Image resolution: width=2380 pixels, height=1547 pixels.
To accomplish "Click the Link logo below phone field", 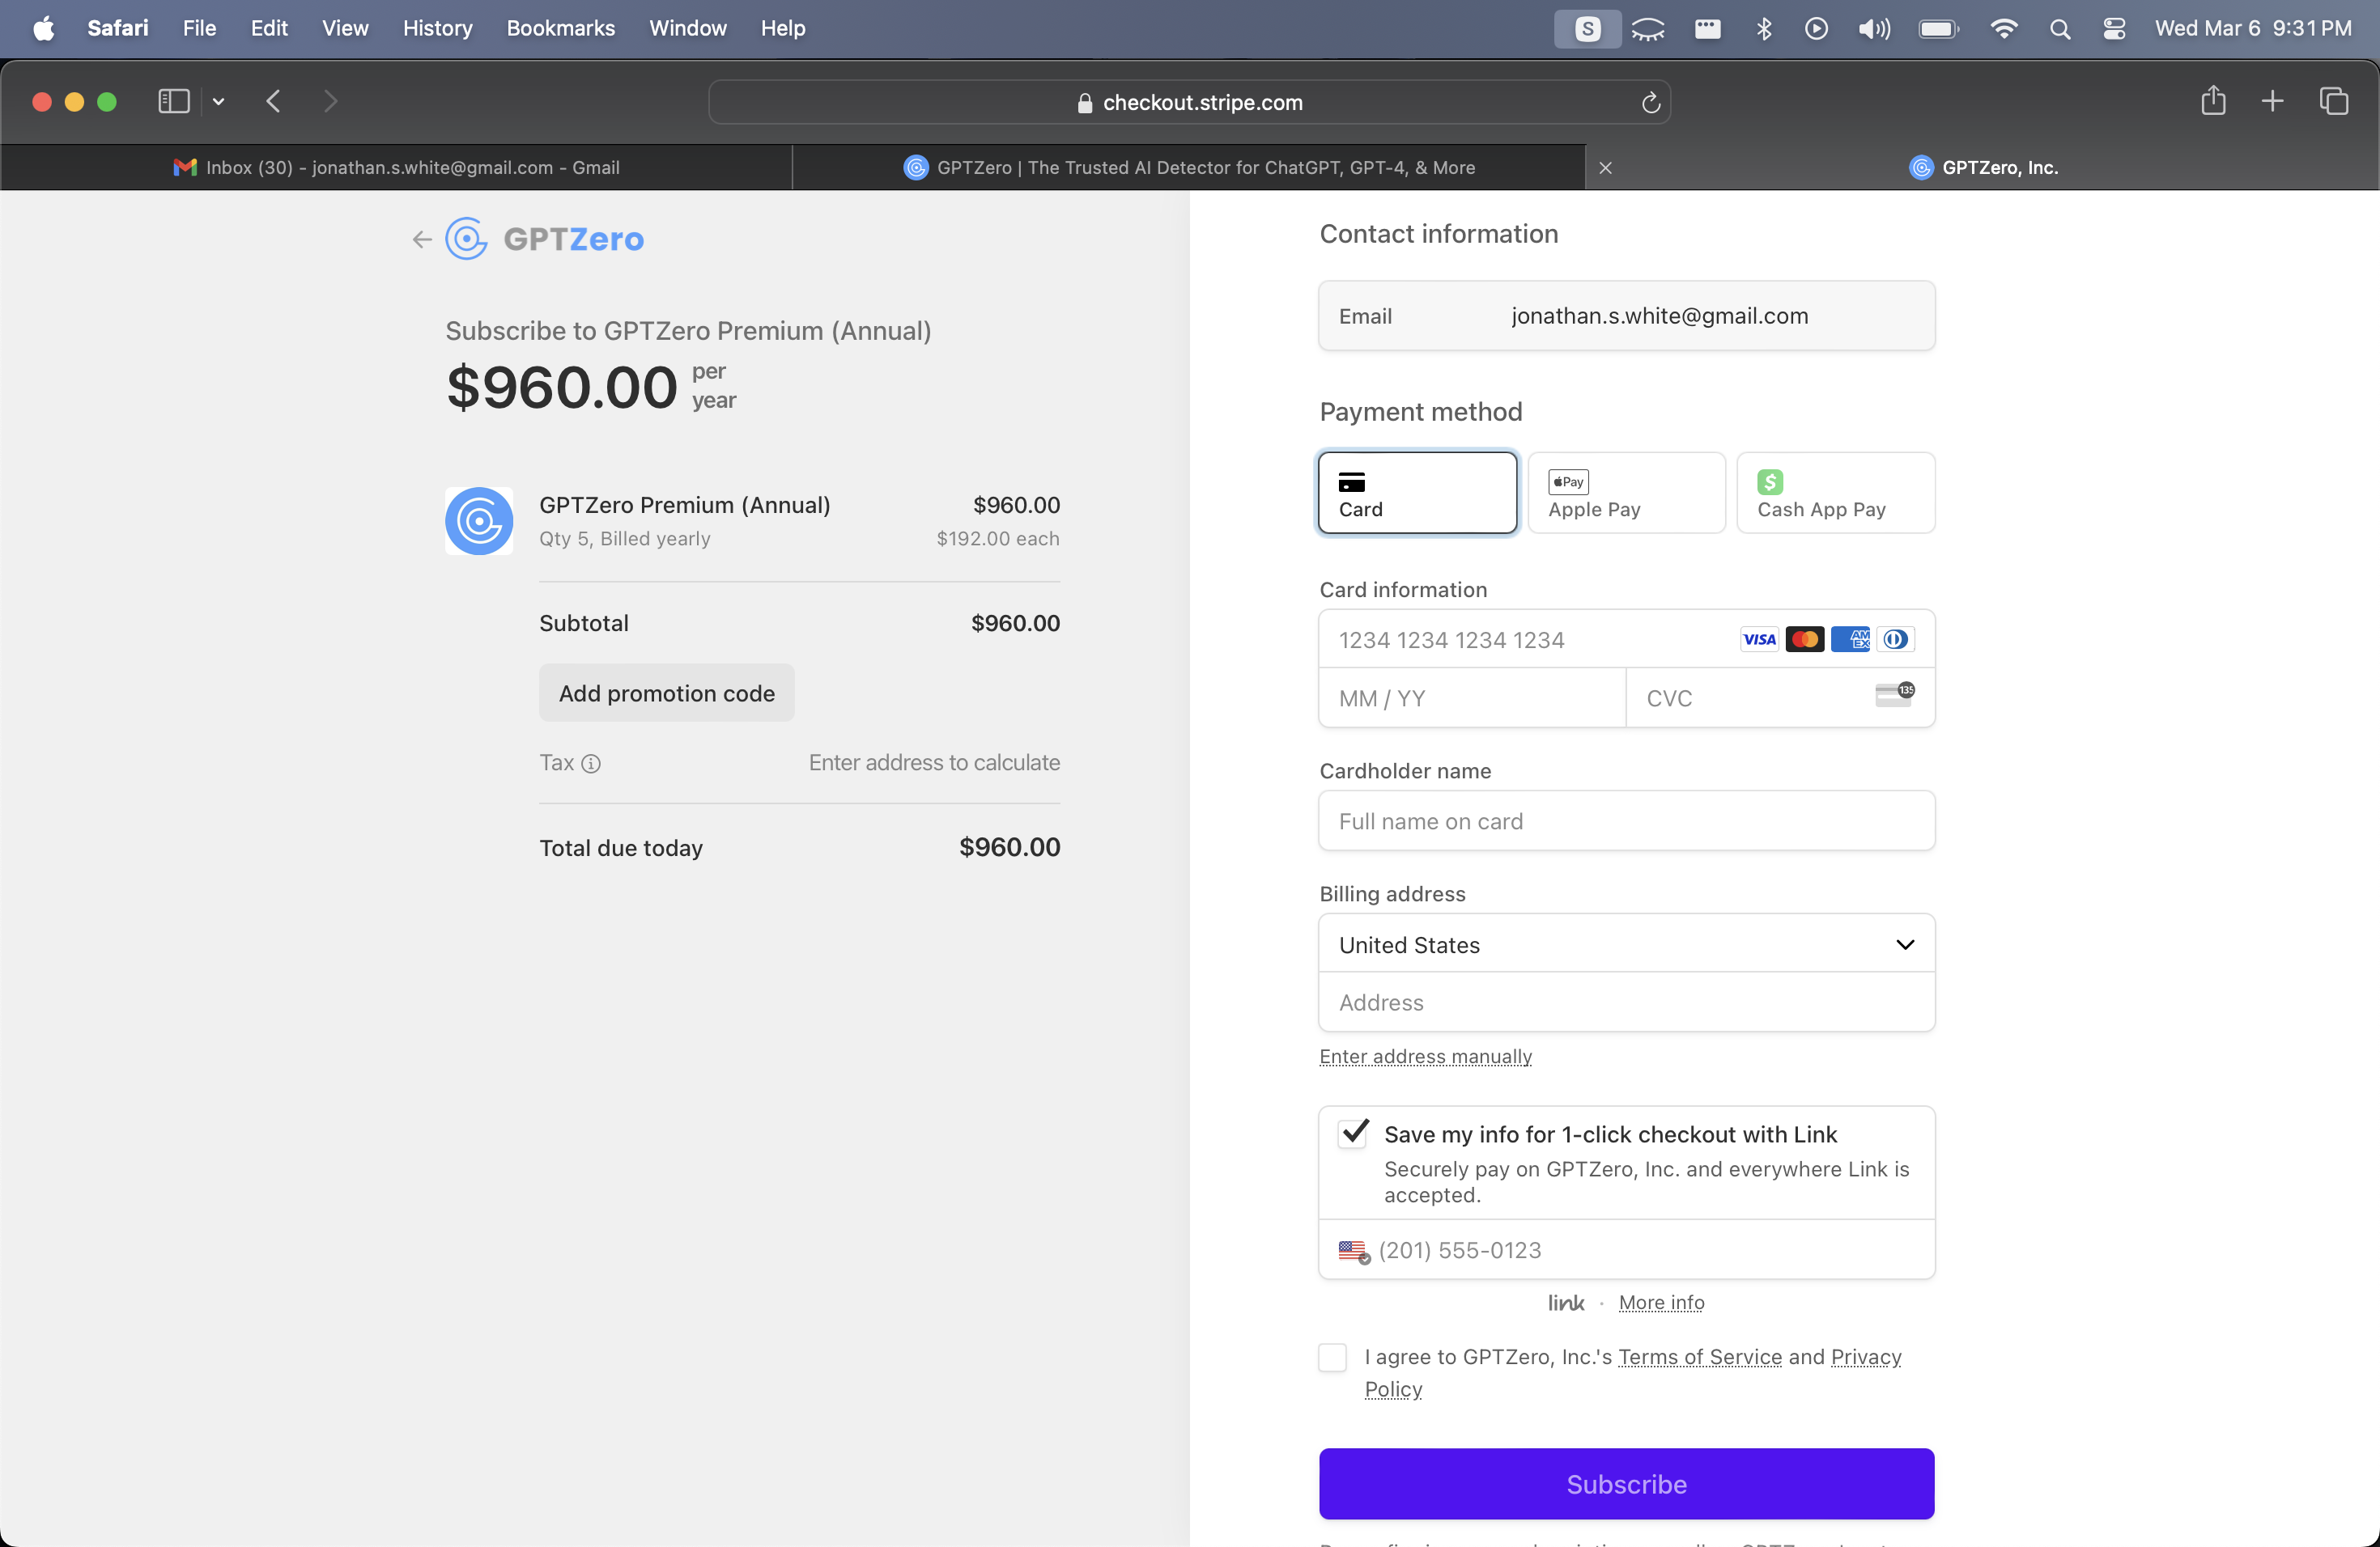I will tap(1566, 1303).
